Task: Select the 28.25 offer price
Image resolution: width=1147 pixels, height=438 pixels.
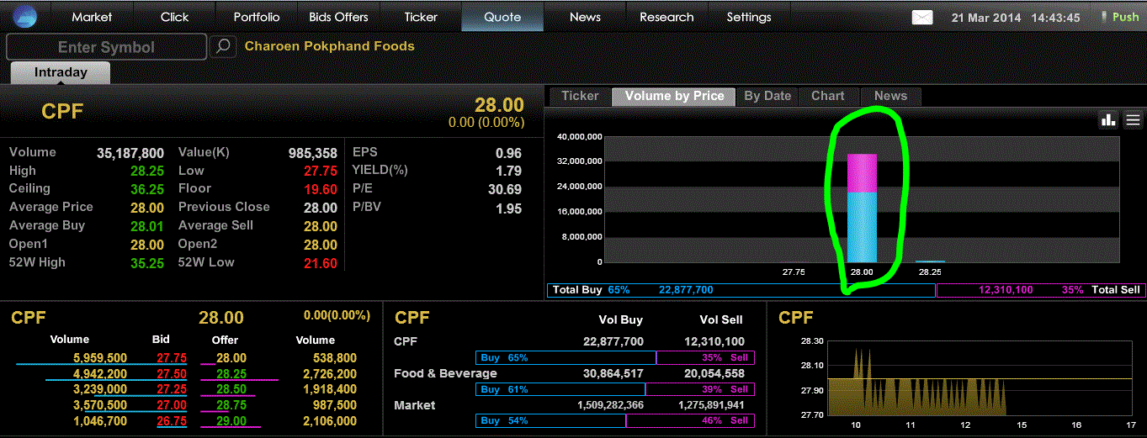Action: (x=225, y=373)
